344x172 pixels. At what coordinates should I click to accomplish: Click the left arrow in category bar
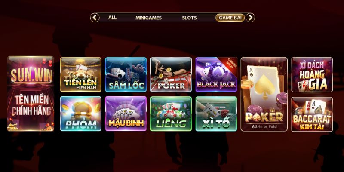pyautogui.click(x=95, y=18)
